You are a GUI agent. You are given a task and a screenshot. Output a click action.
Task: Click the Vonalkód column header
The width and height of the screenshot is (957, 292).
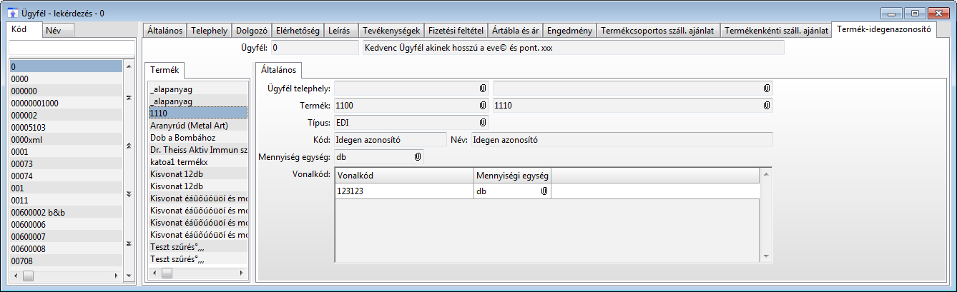click(x=404, y=176)
